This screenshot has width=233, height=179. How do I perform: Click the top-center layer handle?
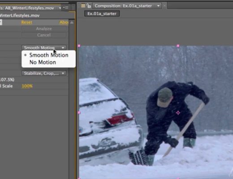178,46
